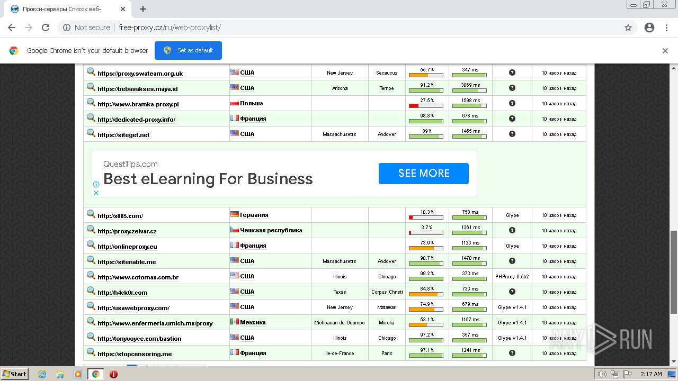Click the question mark icon in siteget.net row
The height and width of the screenshot is (381, 678).
512,134
